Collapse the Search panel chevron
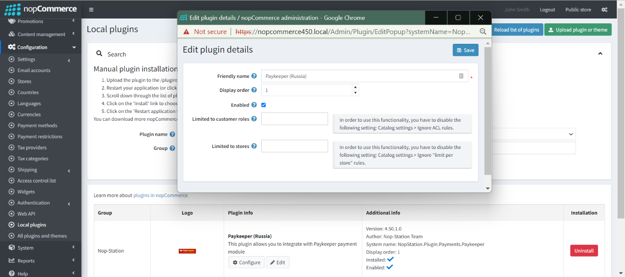 [x=601, y=54]
